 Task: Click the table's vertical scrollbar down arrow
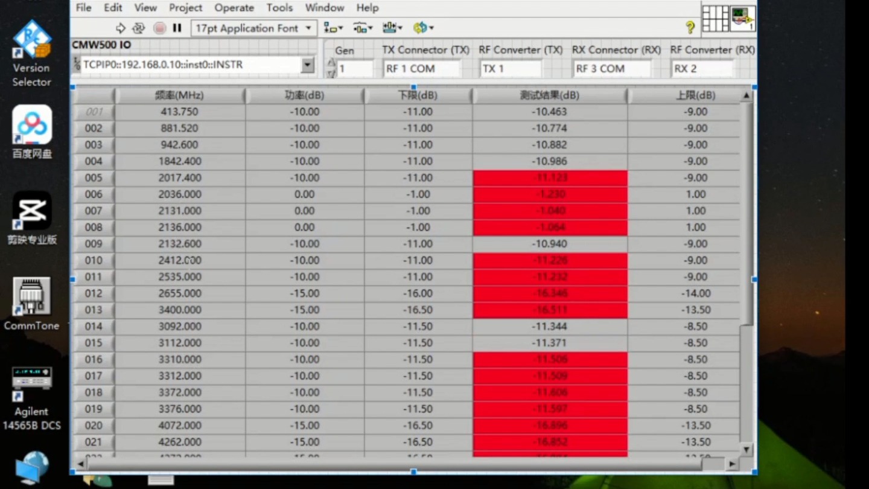tap(746, 449)
